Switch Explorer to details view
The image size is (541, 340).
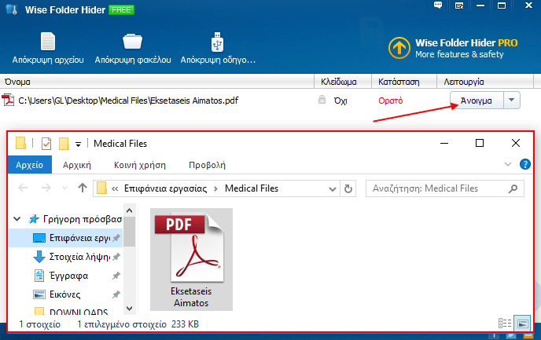[504, 324]
